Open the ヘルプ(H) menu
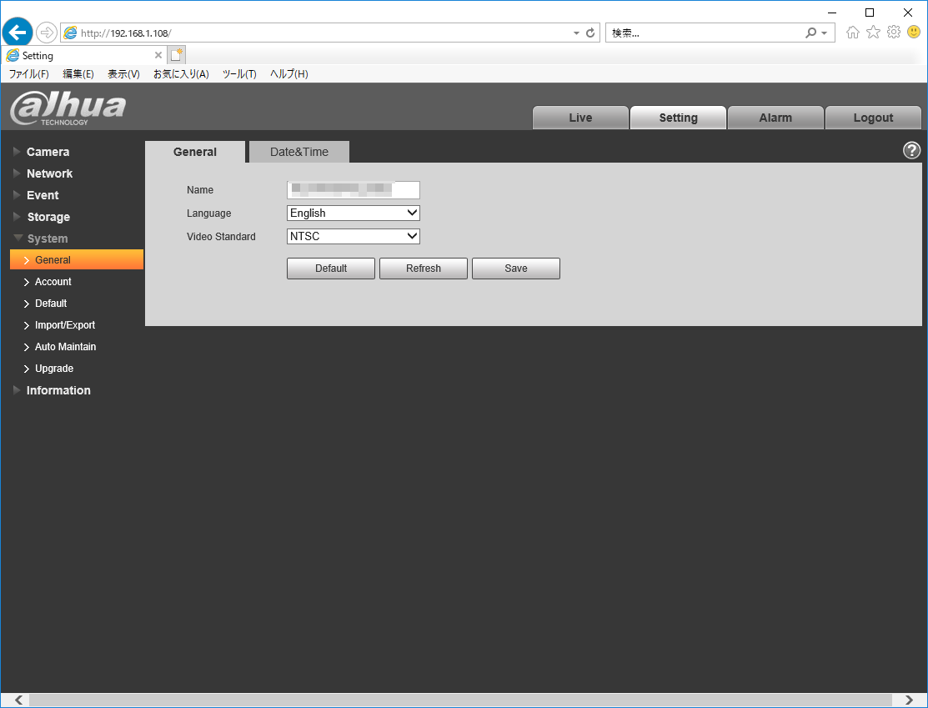 pos(288,74)
